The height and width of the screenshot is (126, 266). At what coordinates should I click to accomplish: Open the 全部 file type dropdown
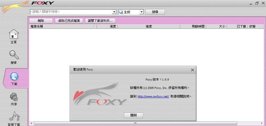131,12
